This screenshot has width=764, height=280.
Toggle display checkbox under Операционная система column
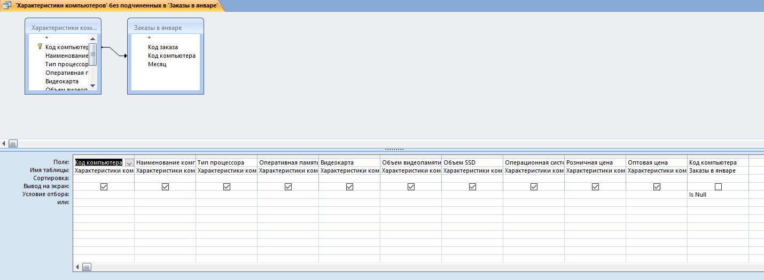pyautogui.click(x=534, y=186)
